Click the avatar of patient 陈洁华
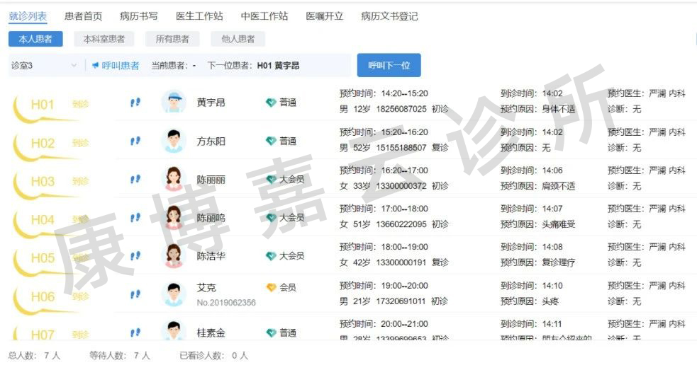The image size is (697, 365). [174, 256]
